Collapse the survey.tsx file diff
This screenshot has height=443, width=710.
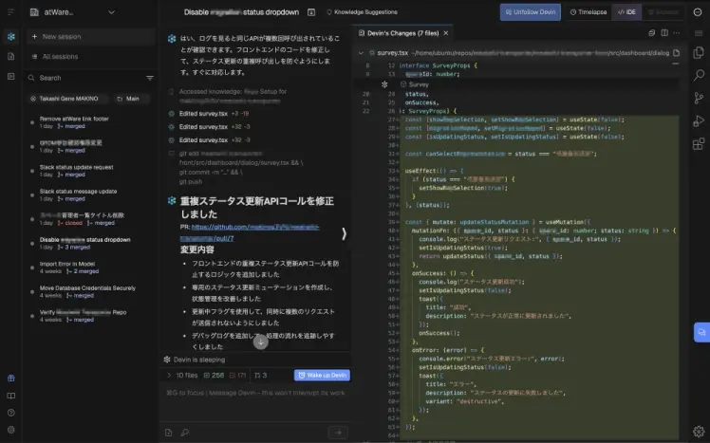361,53
